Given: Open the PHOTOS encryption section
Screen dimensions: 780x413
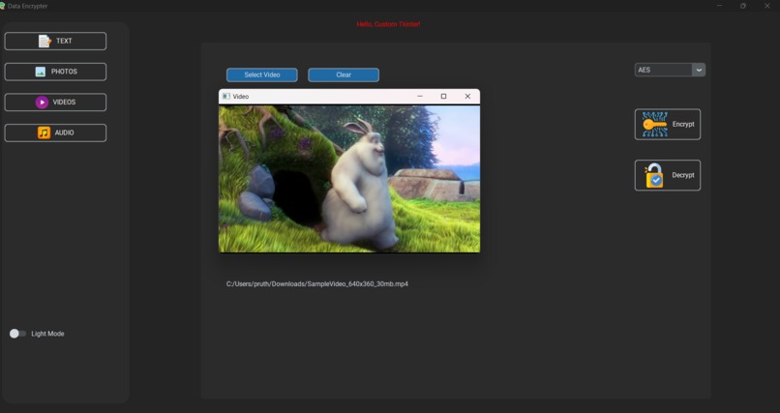Looking at the screenshot, I should 55,72.
